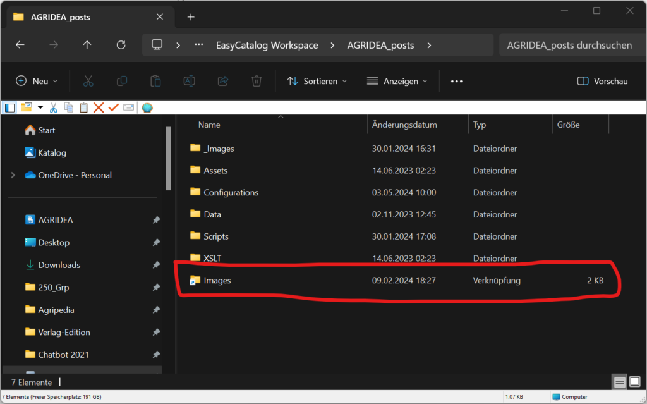Sort by the Änderungsdatum column header
This screenshot has width=647, height=404.
tap(404, 125)
